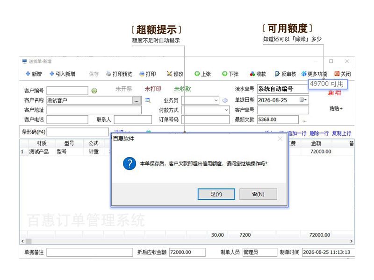Screen dimensions: 374x280
Task: Click the horizontal scrollbar left arrow
Action: [x=22, y=241]
